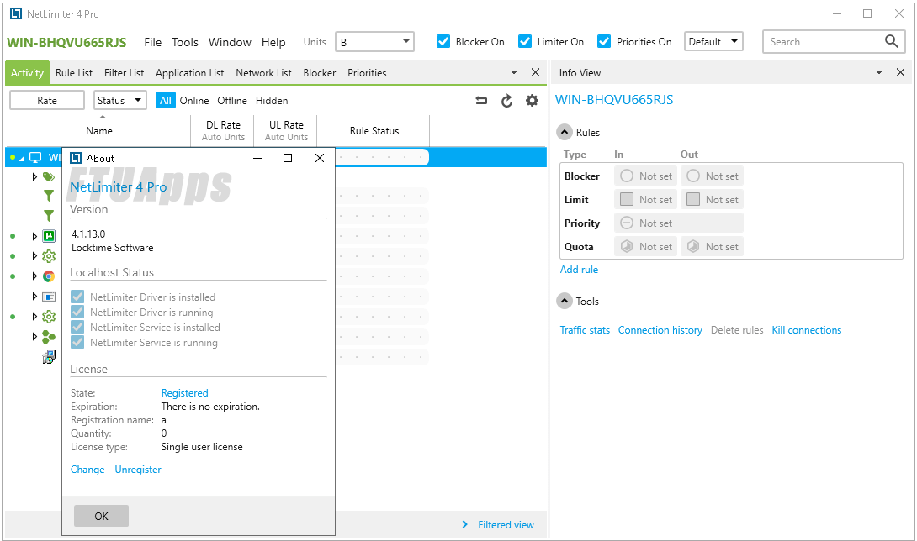Check the Limit Out checkbox
The width and height of the screenshot is (917, 541).
(x=693, y=199)
